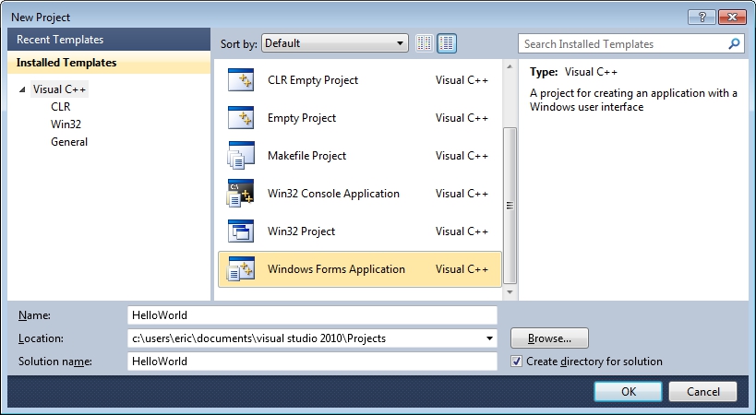Click the project Name text field

(x=312, y=315)
